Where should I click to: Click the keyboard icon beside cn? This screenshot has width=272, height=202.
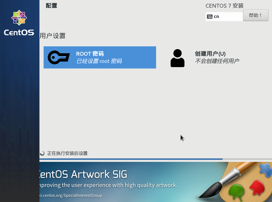click(x=210, y=17)
